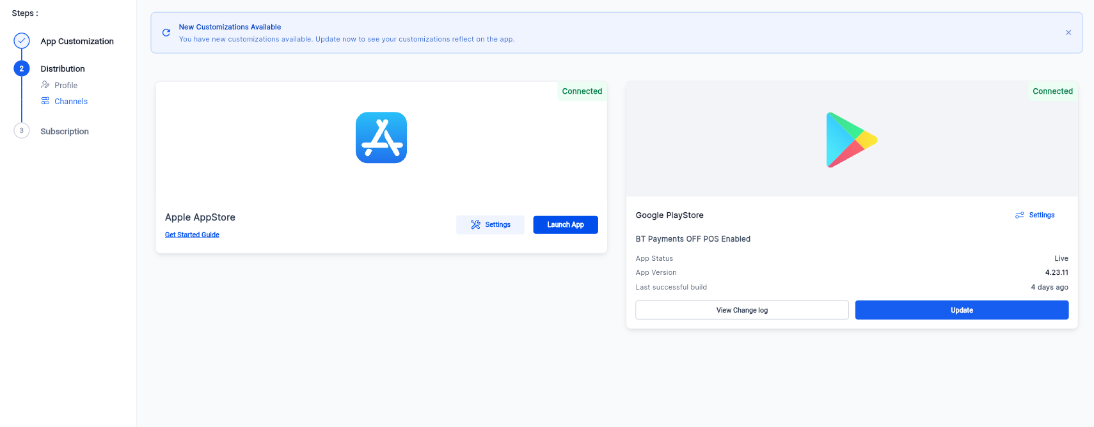Click the App Status label

point(654,258)
